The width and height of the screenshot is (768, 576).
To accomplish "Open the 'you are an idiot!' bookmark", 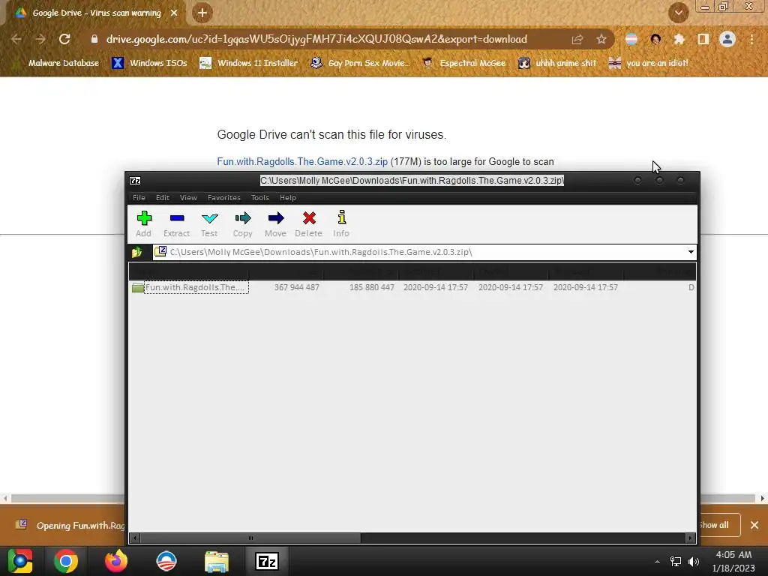I will pos(648,63).
